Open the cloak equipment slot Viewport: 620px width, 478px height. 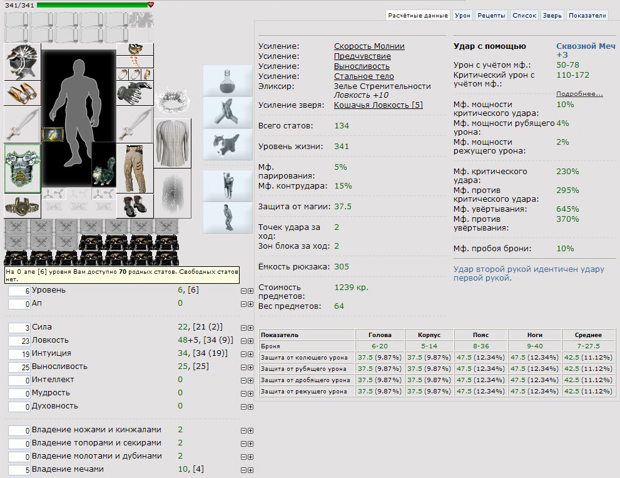tap(173, 193)
